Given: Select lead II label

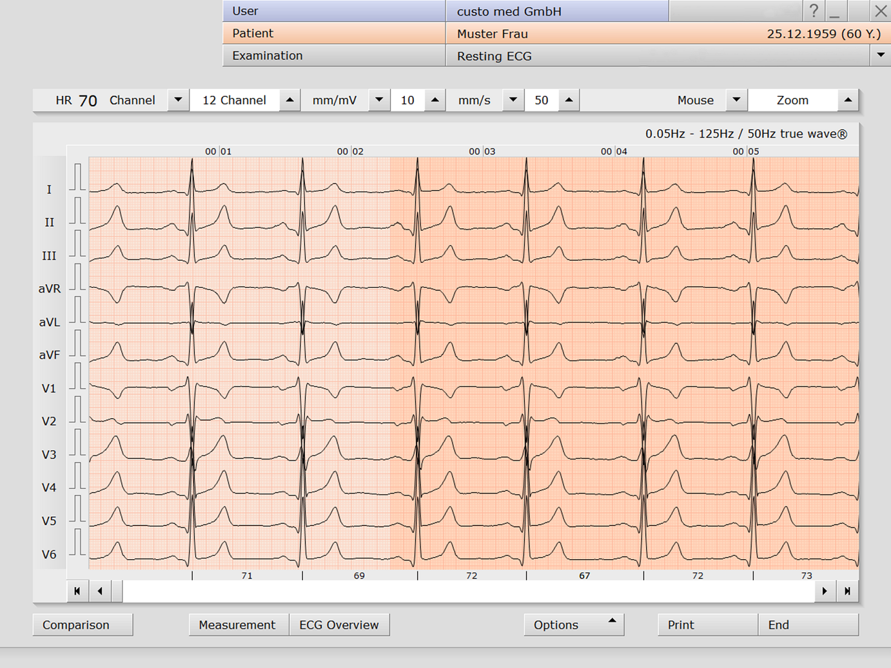Looking at the screenshot, I should point(49,222).
